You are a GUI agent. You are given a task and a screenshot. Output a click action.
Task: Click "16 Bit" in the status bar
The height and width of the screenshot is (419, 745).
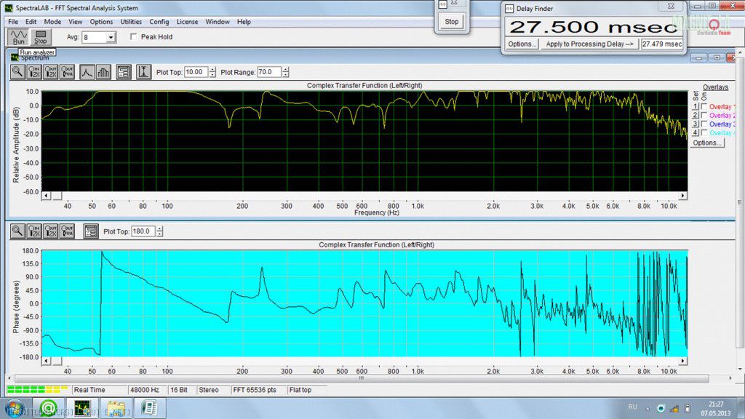point(179,390)
